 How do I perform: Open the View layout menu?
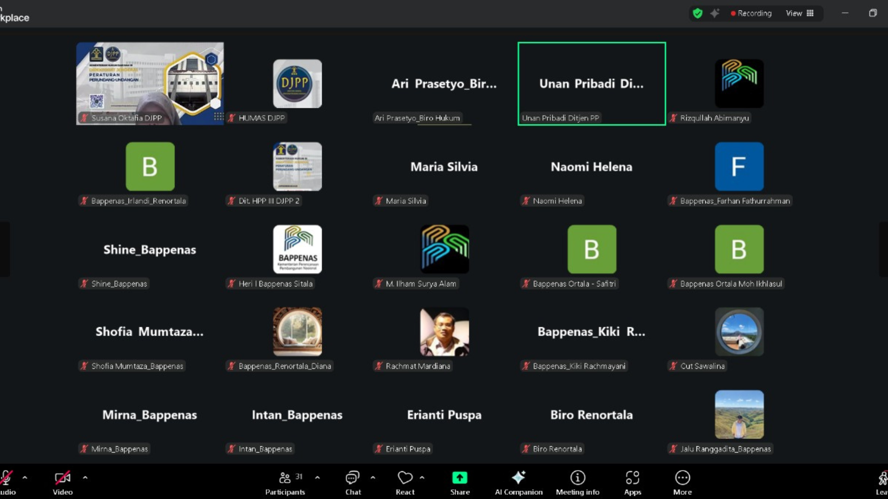point(800,13)
